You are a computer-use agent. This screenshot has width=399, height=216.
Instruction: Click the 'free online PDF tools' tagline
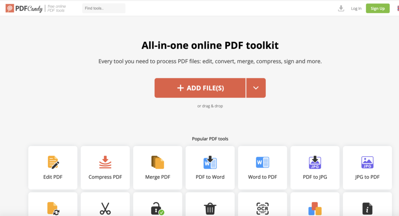[56, 9]
